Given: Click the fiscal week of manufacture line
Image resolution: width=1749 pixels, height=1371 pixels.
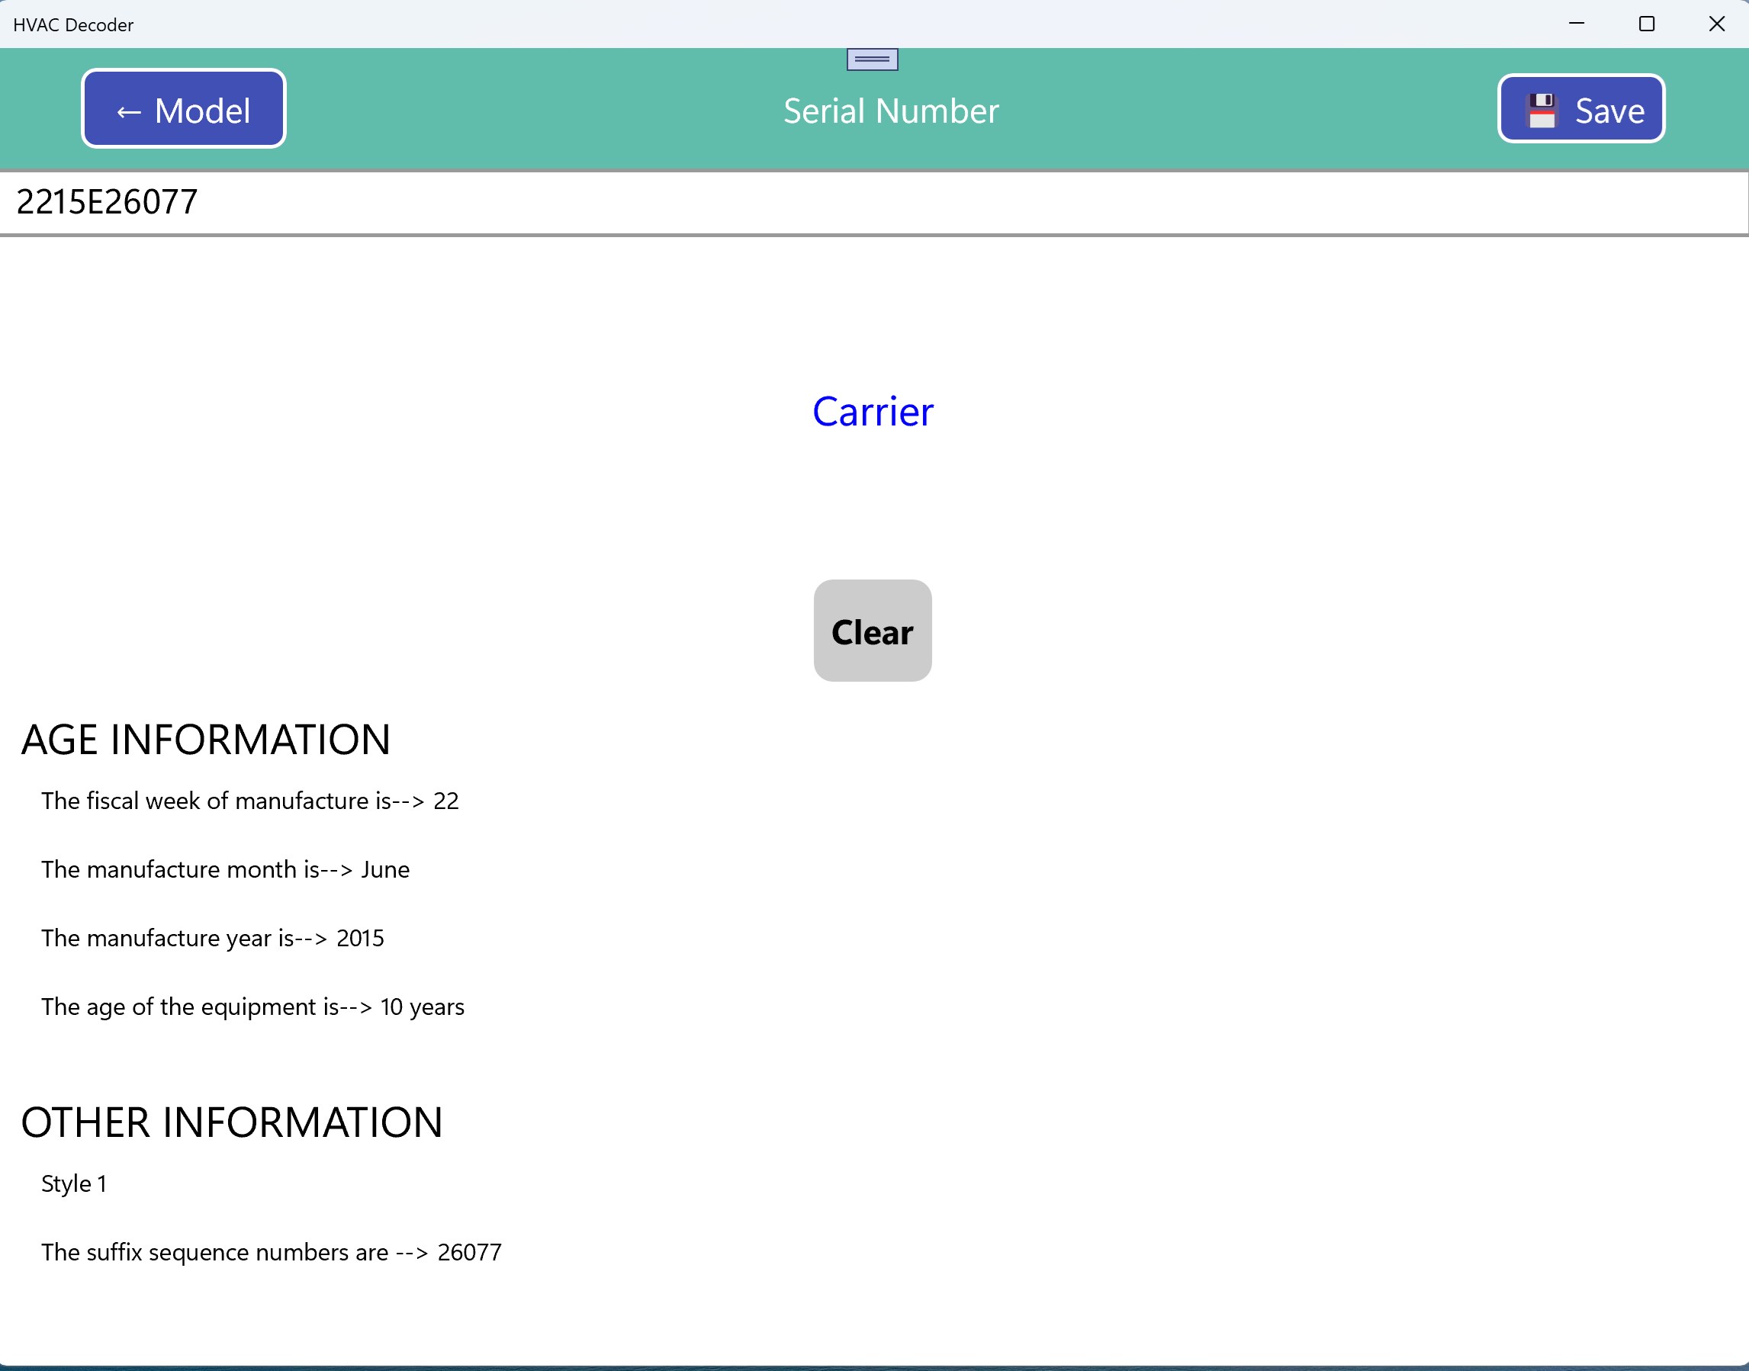Looking at the screenshot, I should [249, 801].
